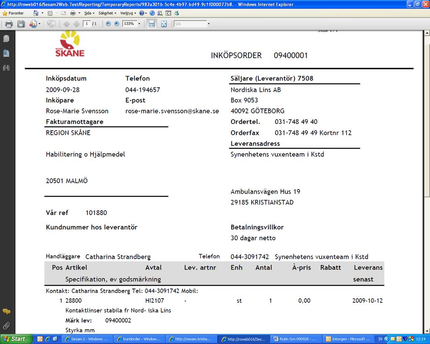Click supplier name Nordiska Lins AB
Viewport: 430px width, 344px height.
(256, 90)
